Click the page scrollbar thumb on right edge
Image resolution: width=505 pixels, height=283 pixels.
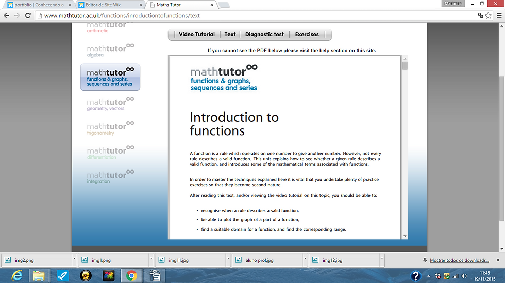pyautogui.click(x=502, y=148)
